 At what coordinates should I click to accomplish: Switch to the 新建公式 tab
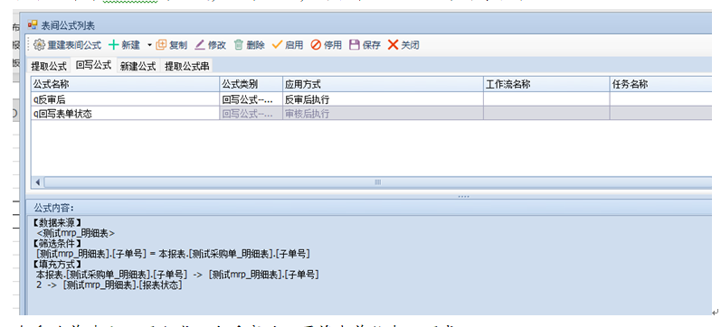138,66
